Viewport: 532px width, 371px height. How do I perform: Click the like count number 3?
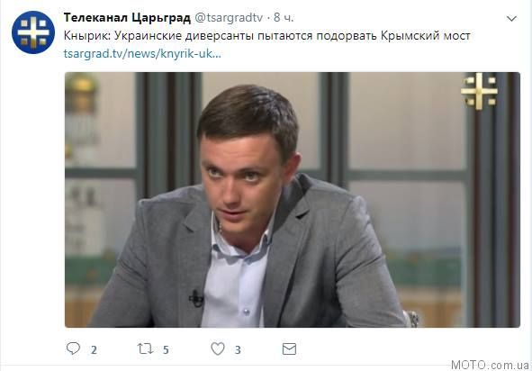(238, 349)
